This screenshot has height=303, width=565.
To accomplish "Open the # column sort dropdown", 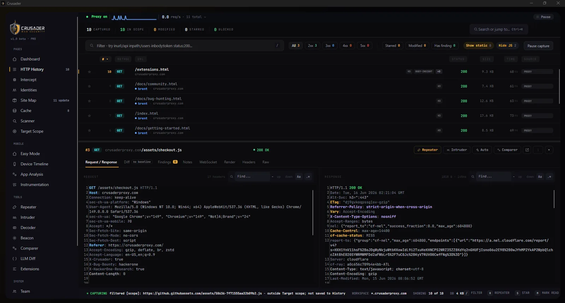I will point(105,59).
